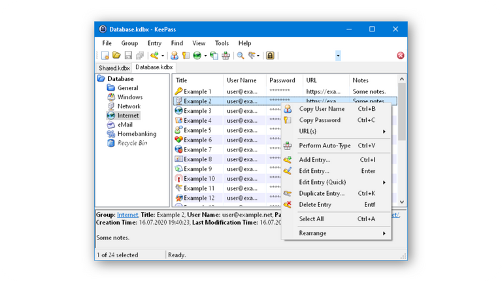Click the New database toolbar icon
Image resolution: width=502 pixels, height=282 pixels.
tap(105, 55)
